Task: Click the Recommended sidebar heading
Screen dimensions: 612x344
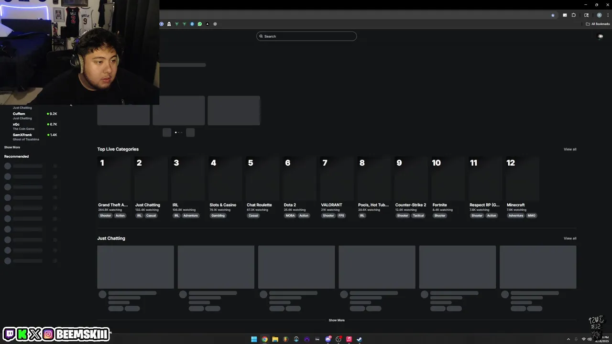Action: [x=16, y=156]
